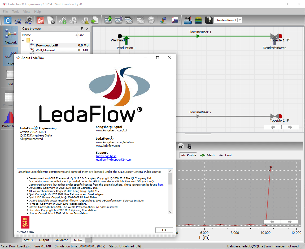Click OK to close the About dialog
This screenshot has width=305, height=249.
164,230
